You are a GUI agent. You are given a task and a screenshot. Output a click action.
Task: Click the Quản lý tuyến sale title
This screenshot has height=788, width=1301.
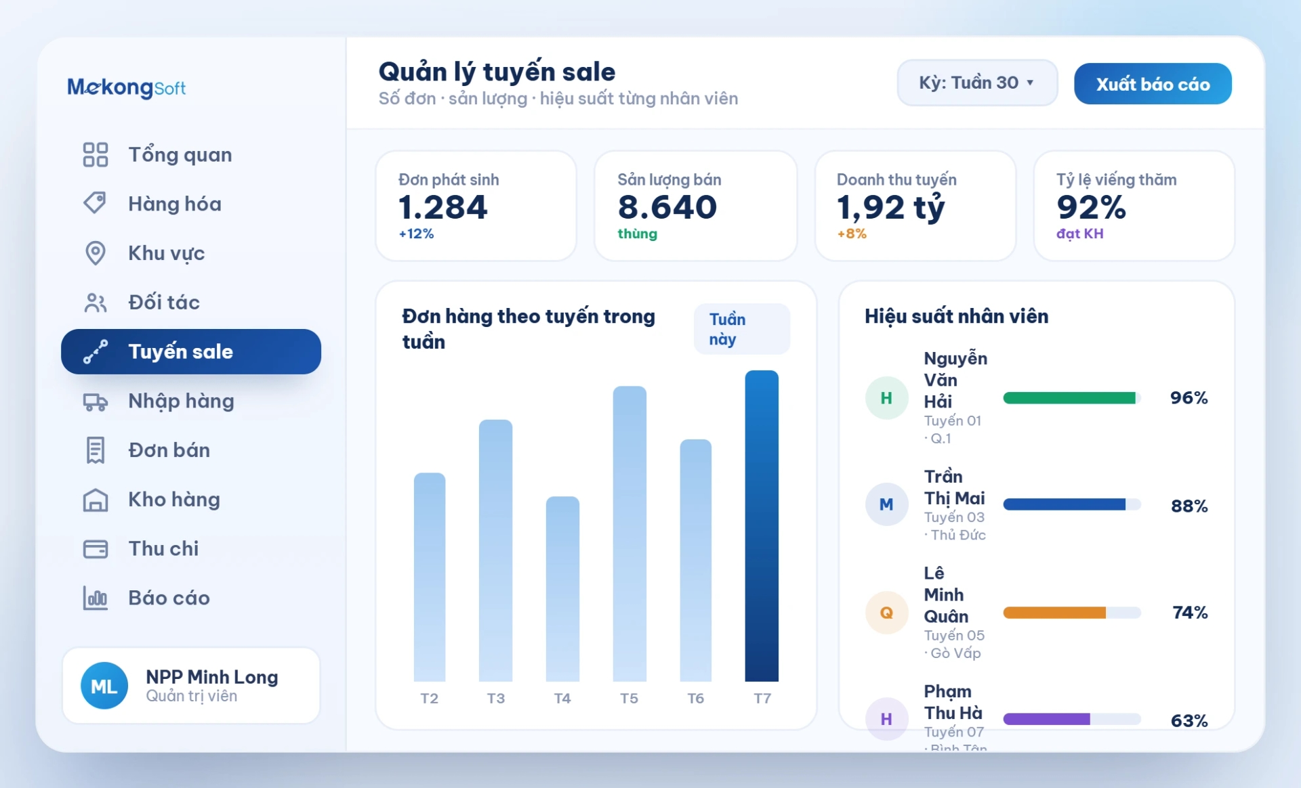[x=497, y=72]
